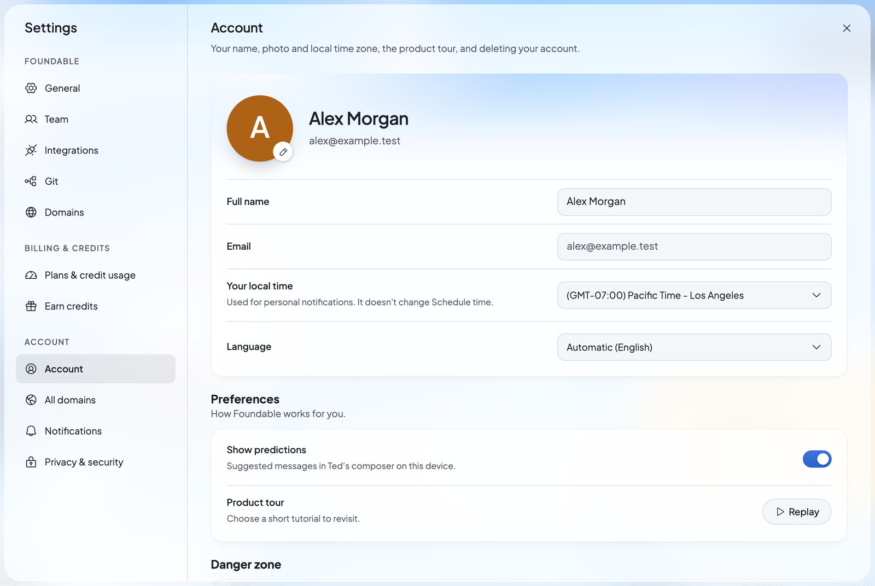875x586 pixels.
Task: Open Domains settings label
Action: point(65,212)
